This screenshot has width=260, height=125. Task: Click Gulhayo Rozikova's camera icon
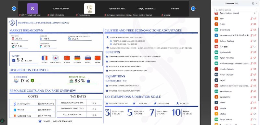click(x=255, y=41)
